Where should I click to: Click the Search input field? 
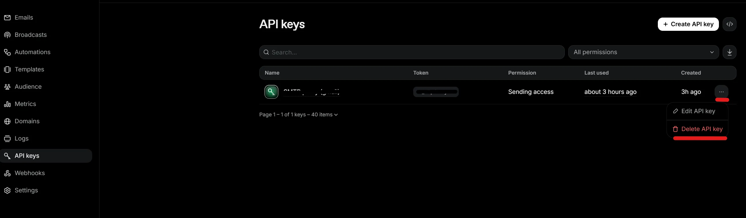(412, 52)
